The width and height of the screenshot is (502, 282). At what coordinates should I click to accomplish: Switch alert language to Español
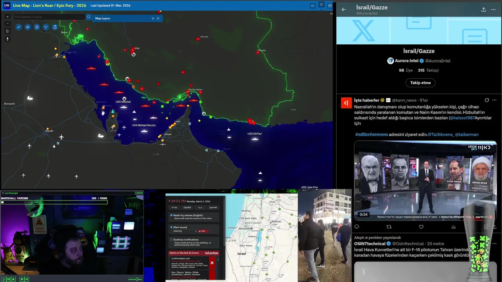[187, 207]
